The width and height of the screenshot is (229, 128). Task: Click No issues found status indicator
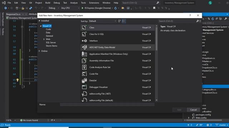pos(29,120)
